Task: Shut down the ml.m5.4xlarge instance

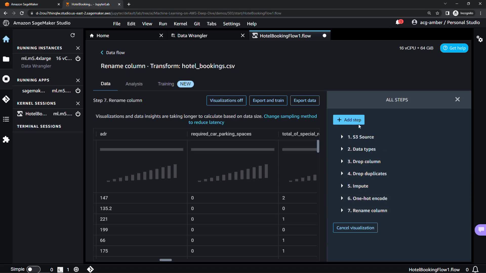Action: point(78,58)
